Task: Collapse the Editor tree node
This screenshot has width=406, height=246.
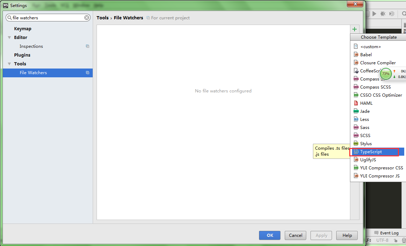Action: 9,38
